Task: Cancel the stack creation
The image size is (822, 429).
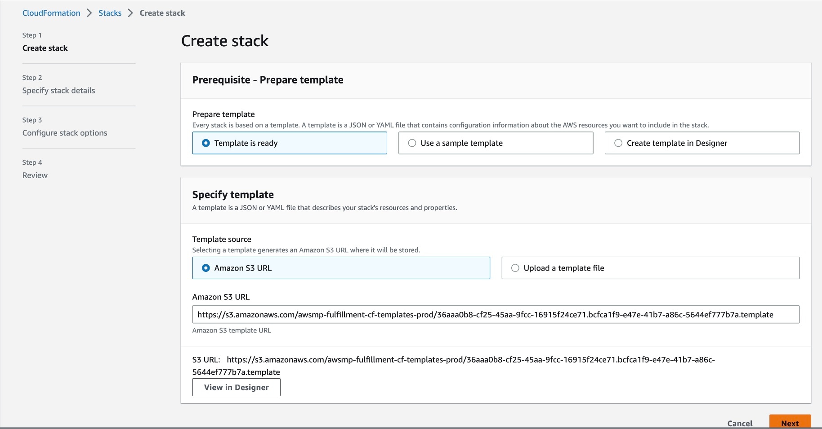Action: (740, 423)
